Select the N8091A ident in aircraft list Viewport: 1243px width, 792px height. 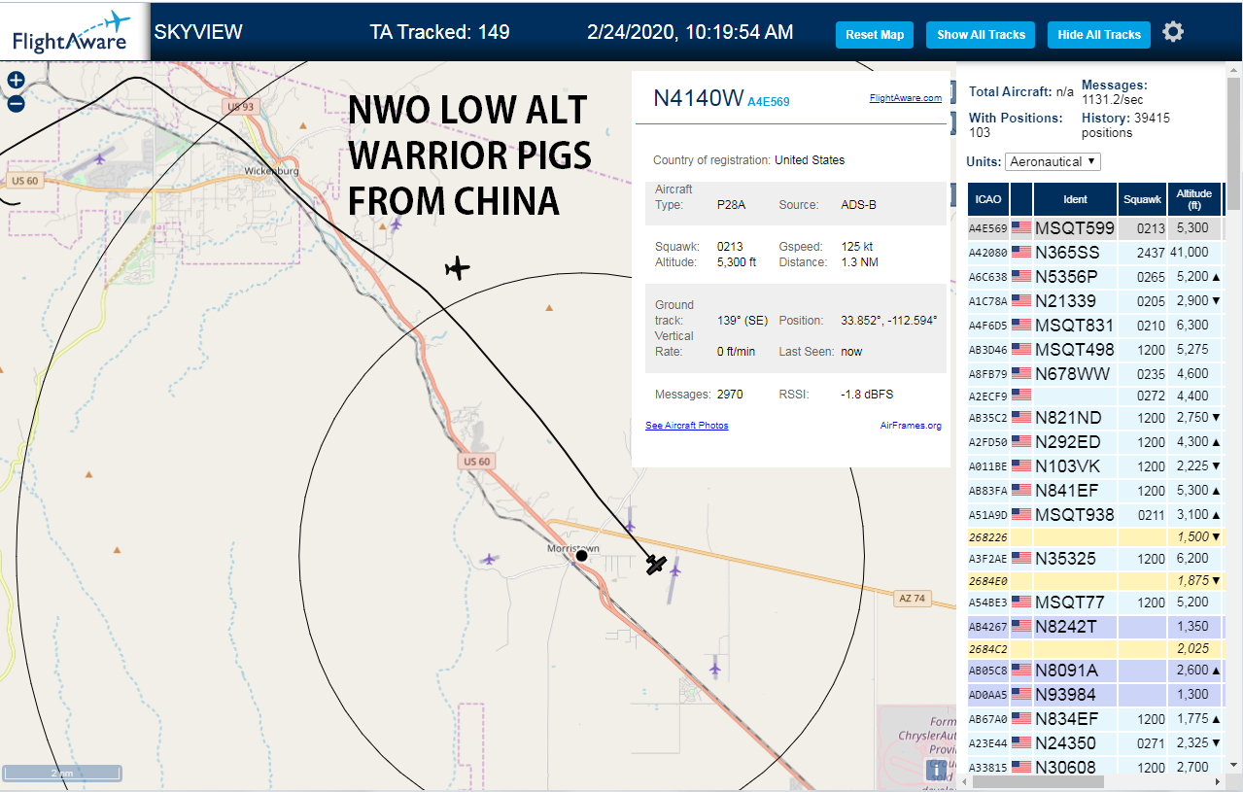tap(1066, 671)
